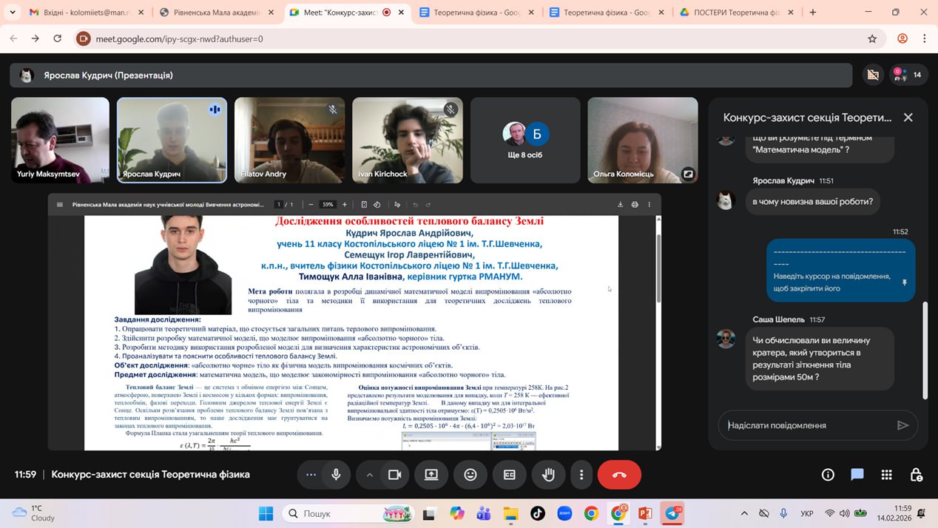Open more options three-dot menu in Meet
Viewport: 938px width, 528px height.
click(581, 475)
